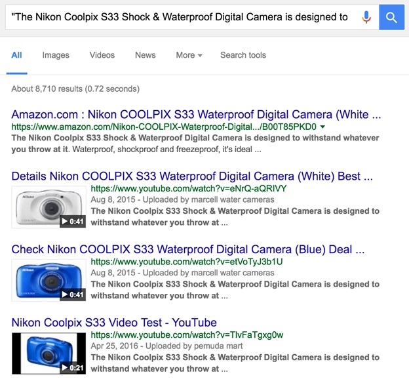This screenshot has width=409, height=385.
Task: Play the 0:21 video test thumbnail
Action: click(x=49, y=354)
